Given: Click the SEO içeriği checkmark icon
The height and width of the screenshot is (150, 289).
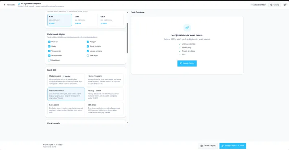Looking at the screenshot, I should [x=180, y=48].
